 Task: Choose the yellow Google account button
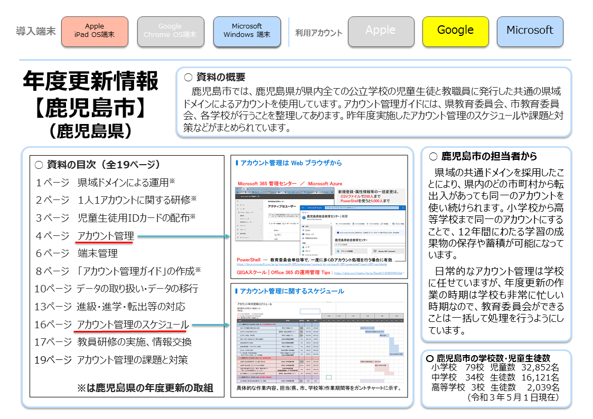click(x=455, y=31)
